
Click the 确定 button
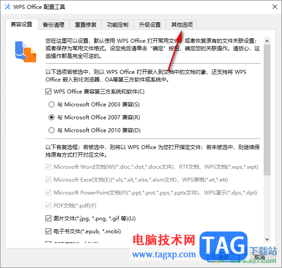[x=224, y=257]
